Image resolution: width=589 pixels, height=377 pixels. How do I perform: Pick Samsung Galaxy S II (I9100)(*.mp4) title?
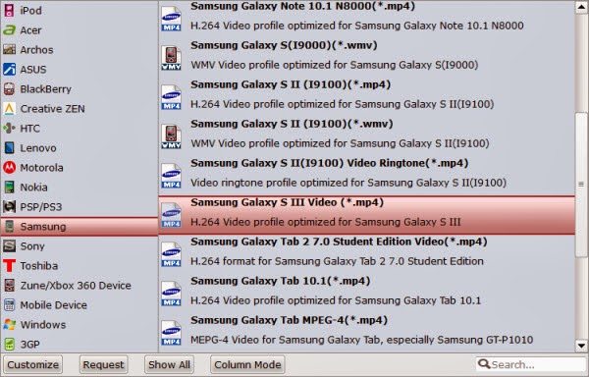pyautogui.click(x=291, y=84)
